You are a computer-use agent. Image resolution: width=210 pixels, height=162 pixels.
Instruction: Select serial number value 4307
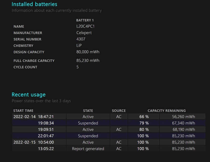tap(81, 39)
